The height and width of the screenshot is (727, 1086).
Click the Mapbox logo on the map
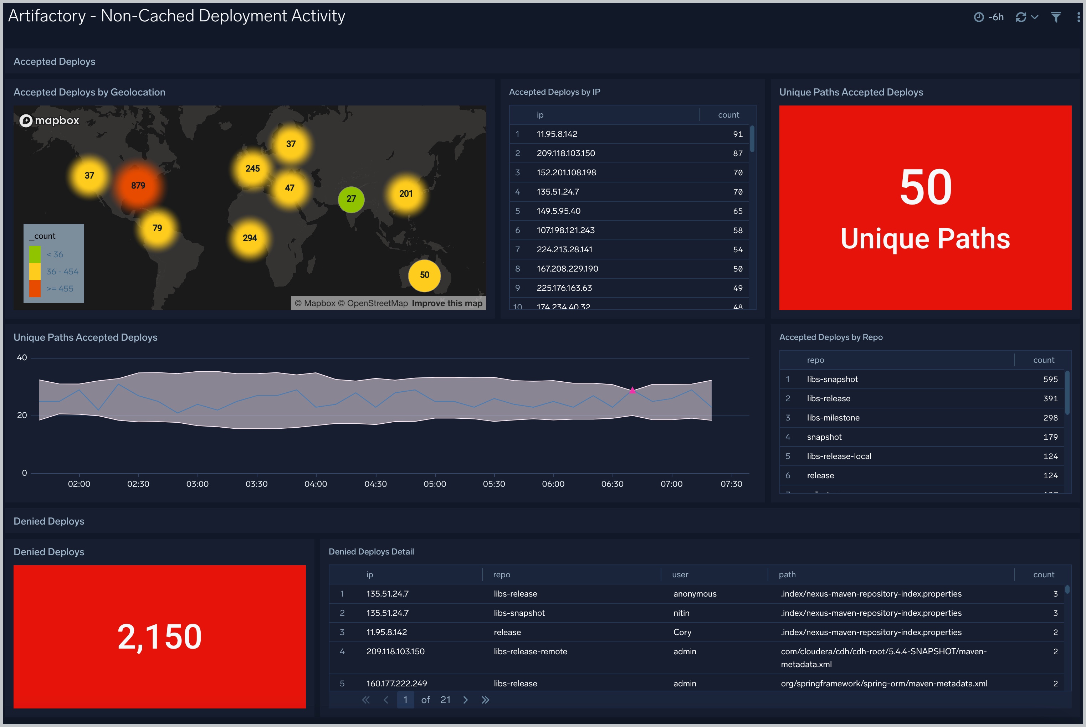click(49, 120)
